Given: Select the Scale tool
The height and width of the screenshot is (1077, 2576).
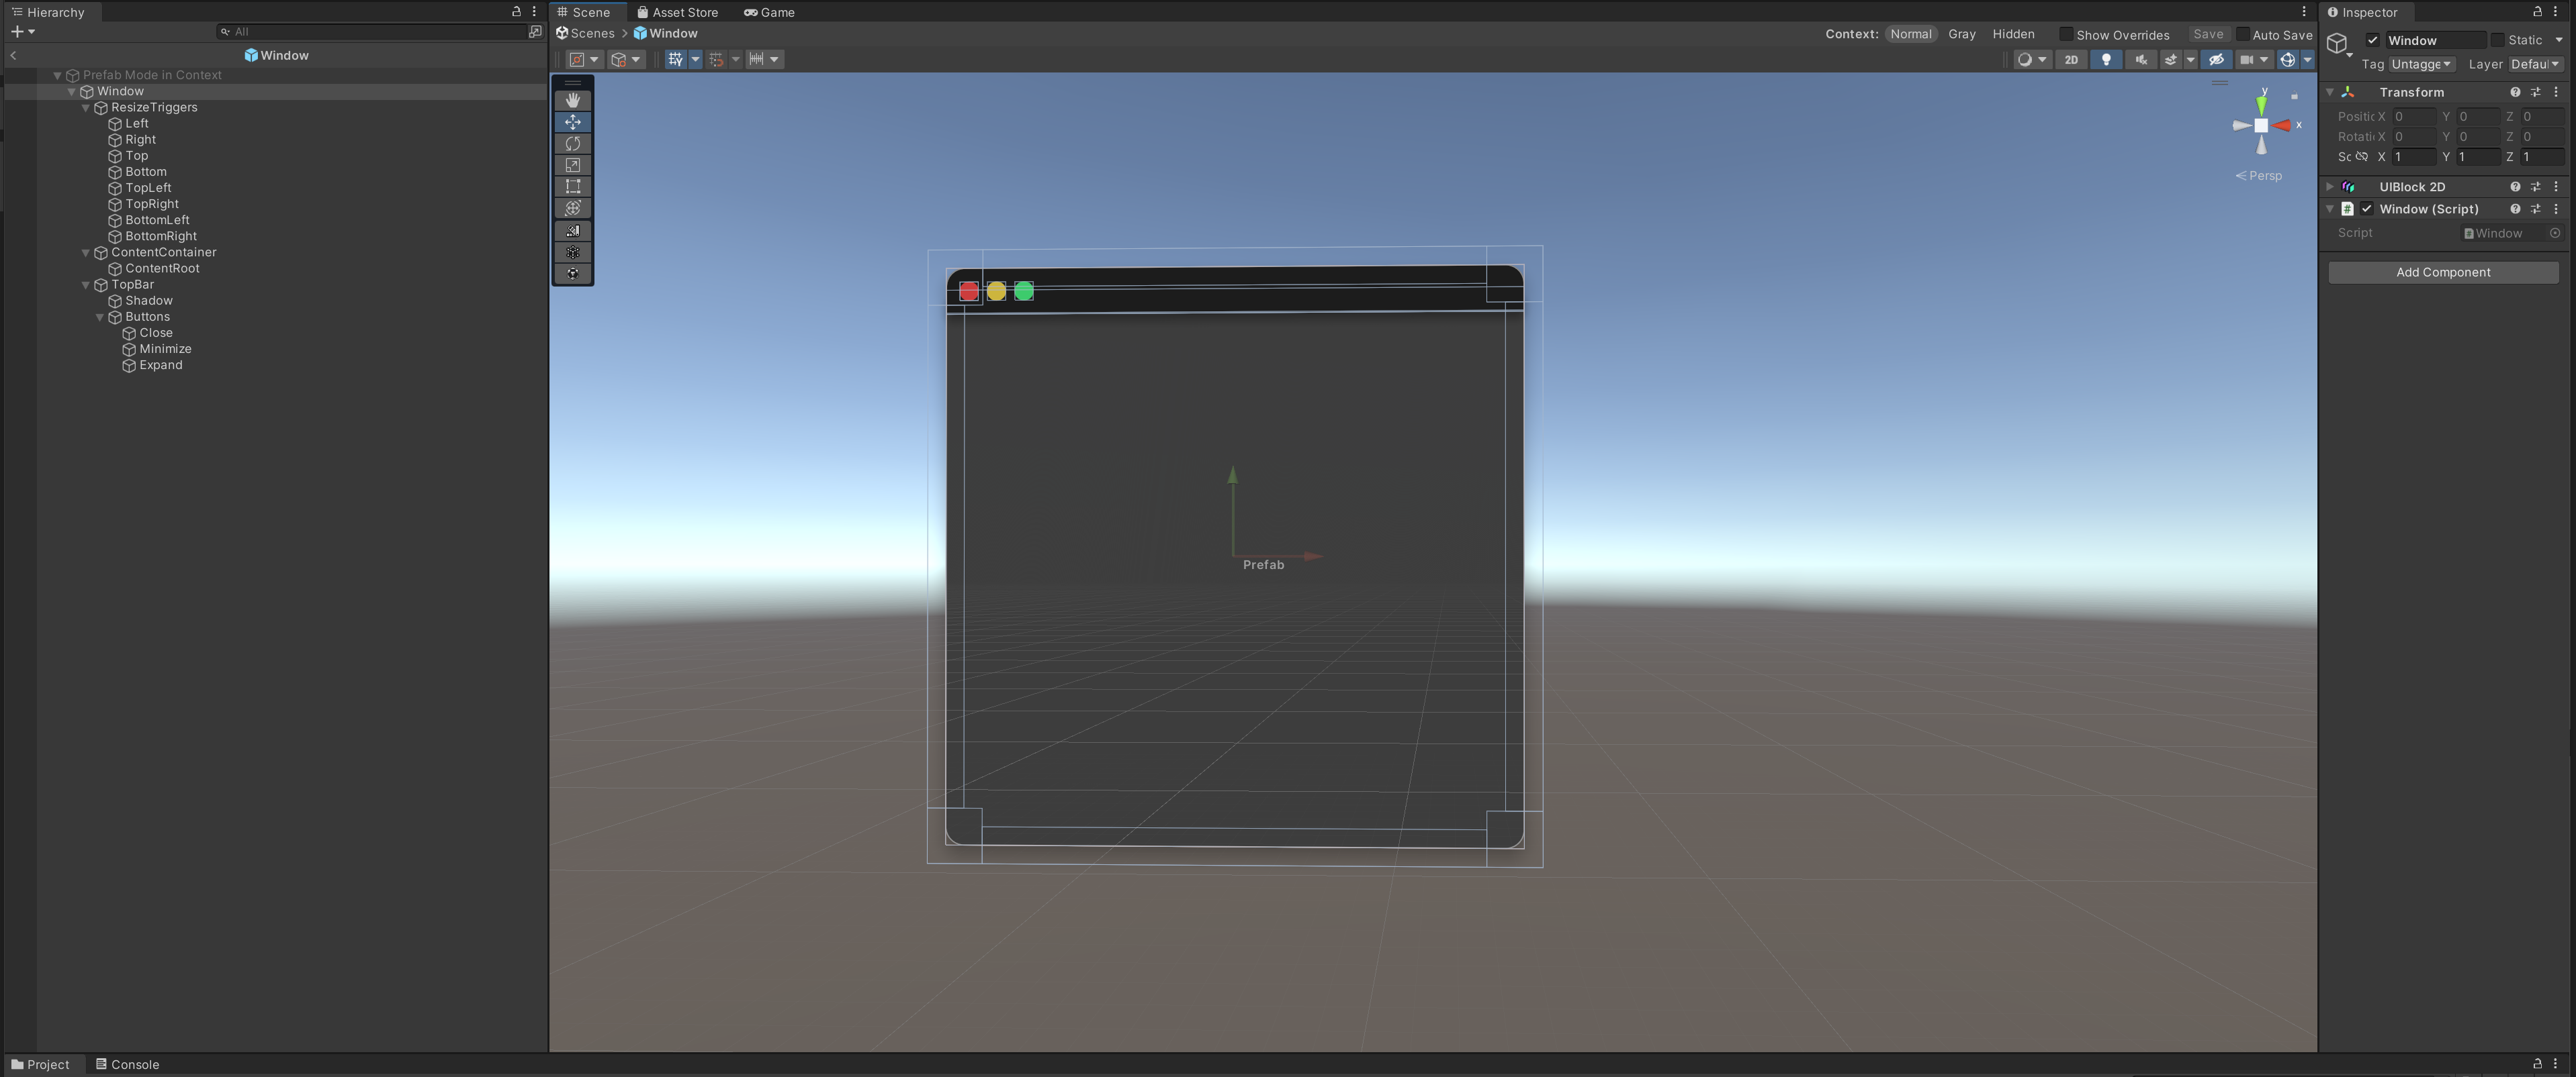Looking at the screenshot, I should tap(572, 165).
